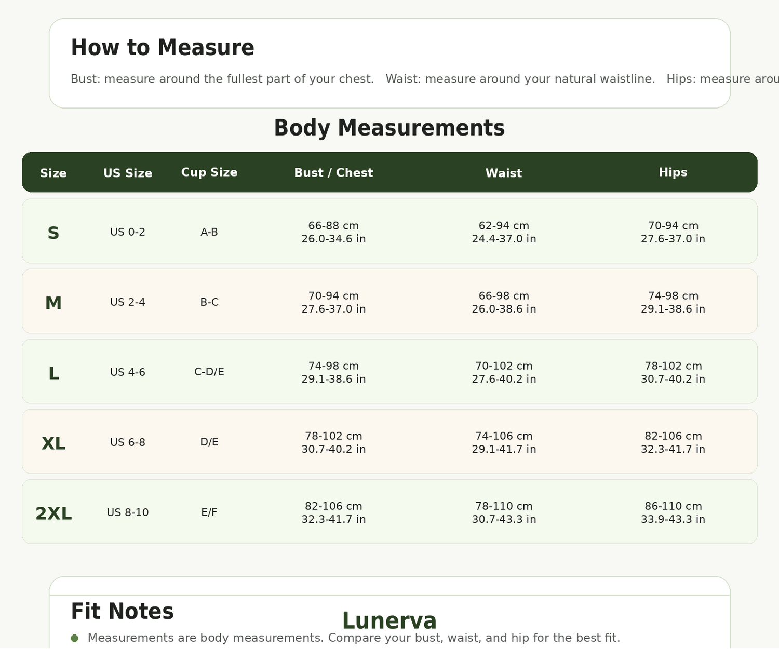Click the B-C cup size cell
The width and height of the screenshot is (779, 649).
[x=209, y=302]
